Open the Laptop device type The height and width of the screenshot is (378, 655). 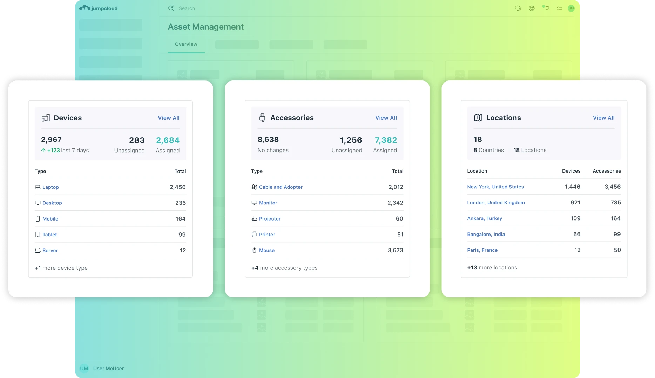coord(50,187)
